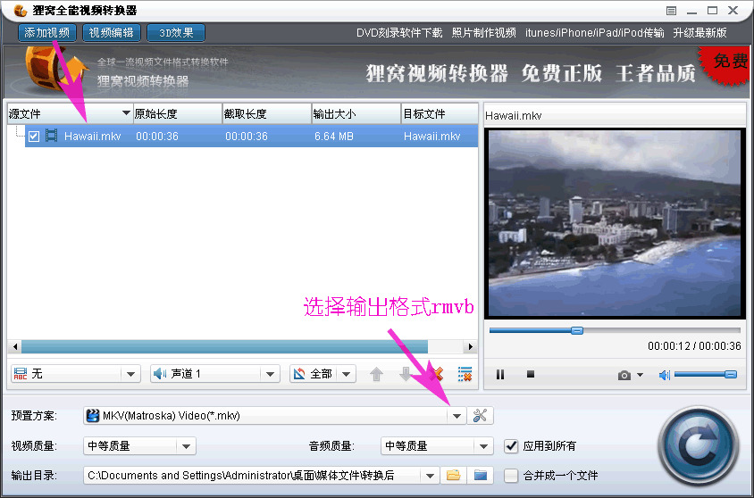The image size is (754, 498).
Task: Open the itunes/iPhone/iPad/iPod传输 link
Action: pos(594,33)
